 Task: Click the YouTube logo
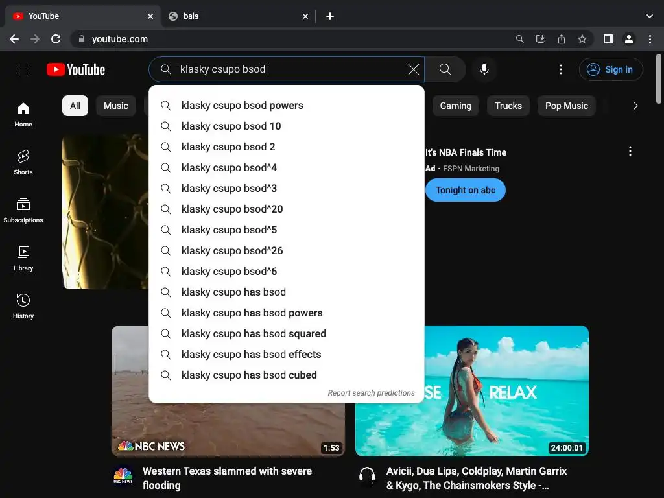click(76, 69)
